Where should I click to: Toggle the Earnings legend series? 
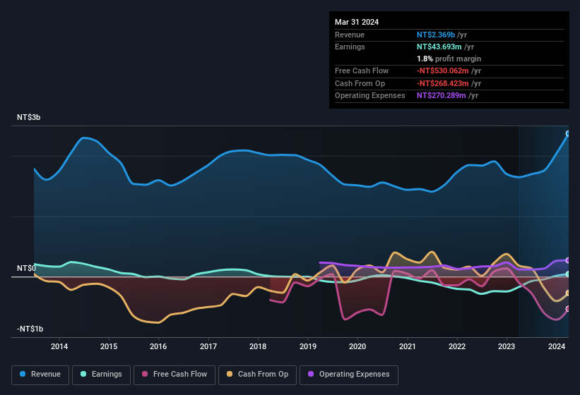click(101, 375)
